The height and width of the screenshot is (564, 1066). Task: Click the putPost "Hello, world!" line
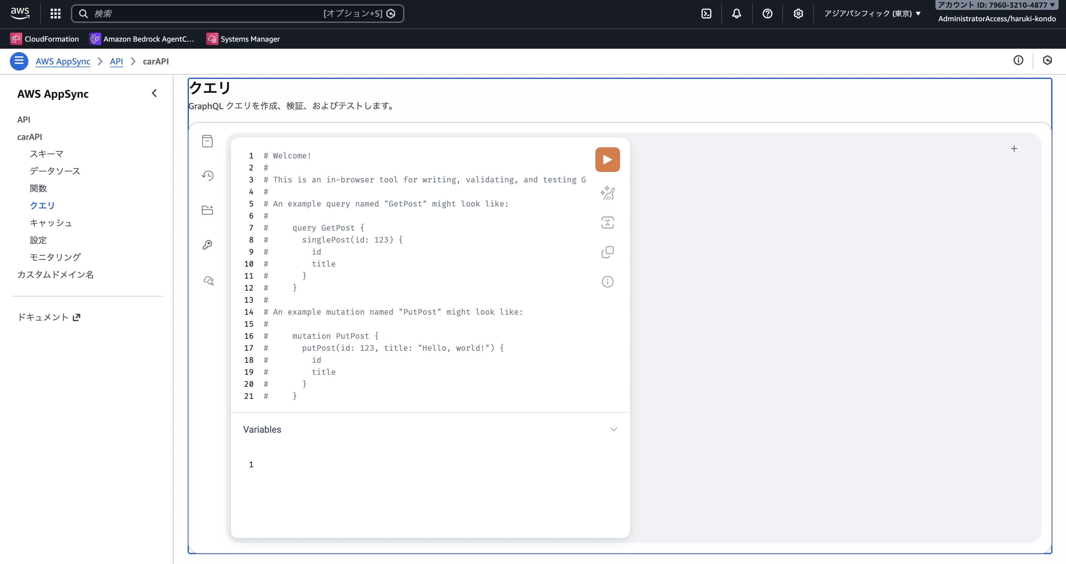click(x=403, y=348)
